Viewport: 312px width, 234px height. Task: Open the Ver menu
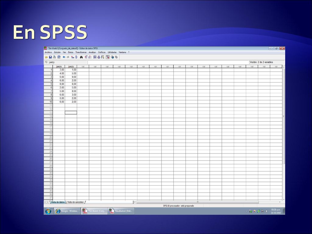click(65, 52)
